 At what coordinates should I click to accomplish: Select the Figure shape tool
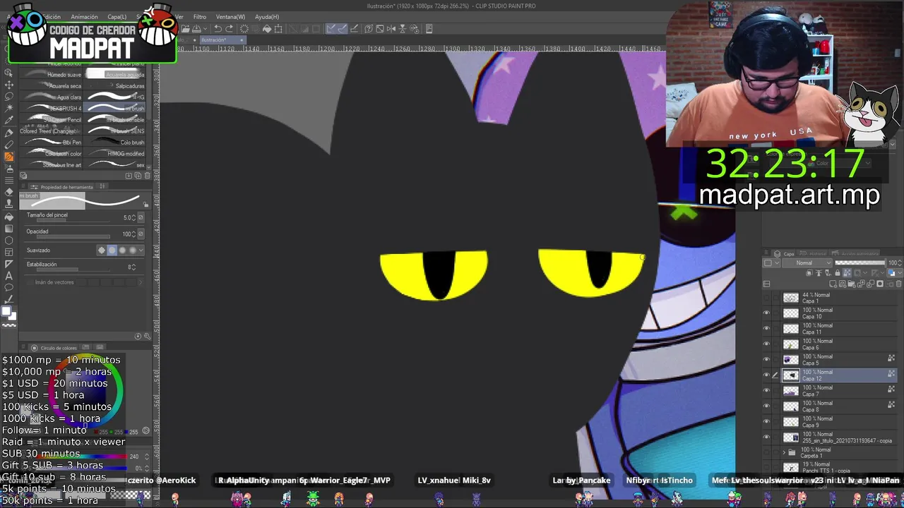(8, 241)
